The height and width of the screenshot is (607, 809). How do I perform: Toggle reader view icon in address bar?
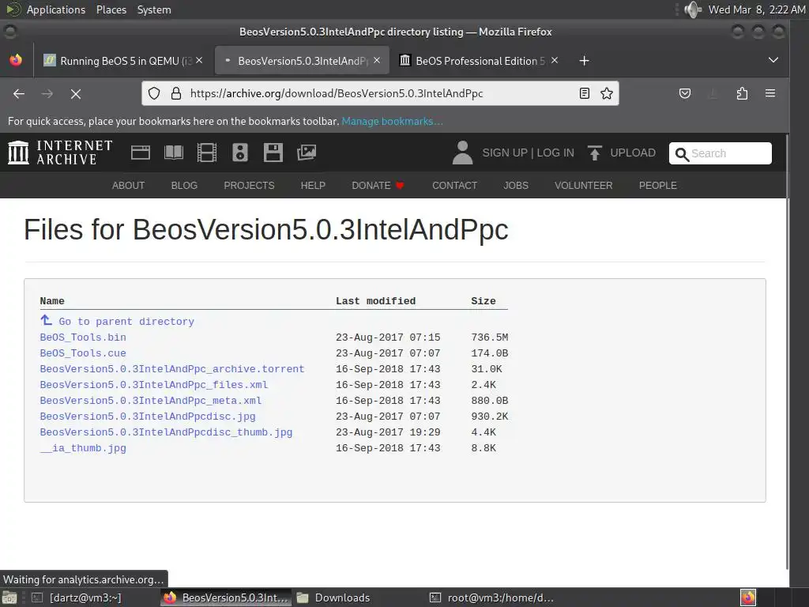[585, 93]
